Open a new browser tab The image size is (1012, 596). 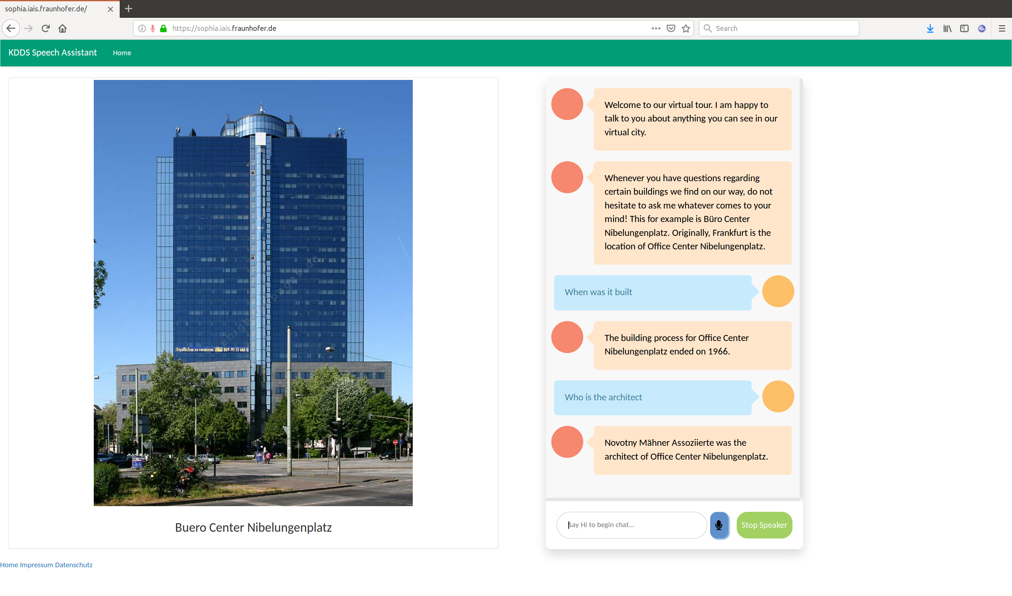pyautogui.click(x=129, y=9)
